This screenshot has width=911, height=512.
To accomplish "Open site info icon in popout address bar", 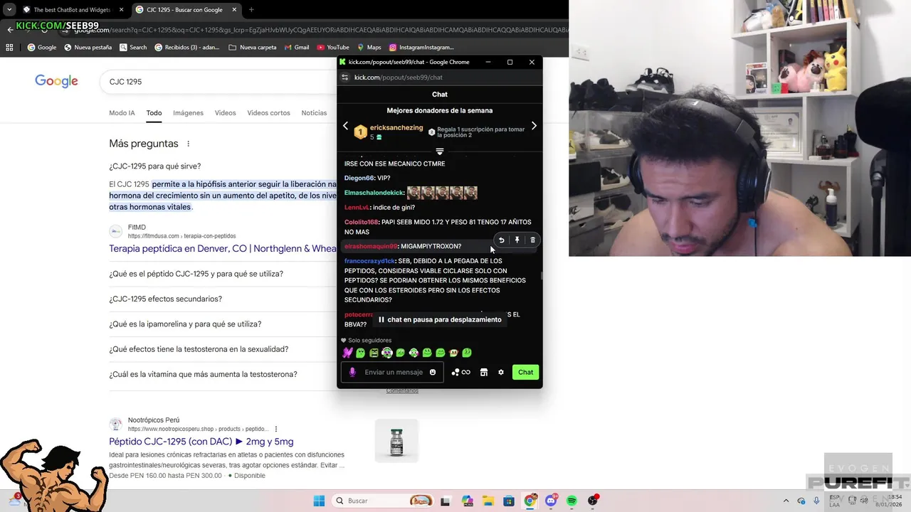I will [x=345, y=78].
